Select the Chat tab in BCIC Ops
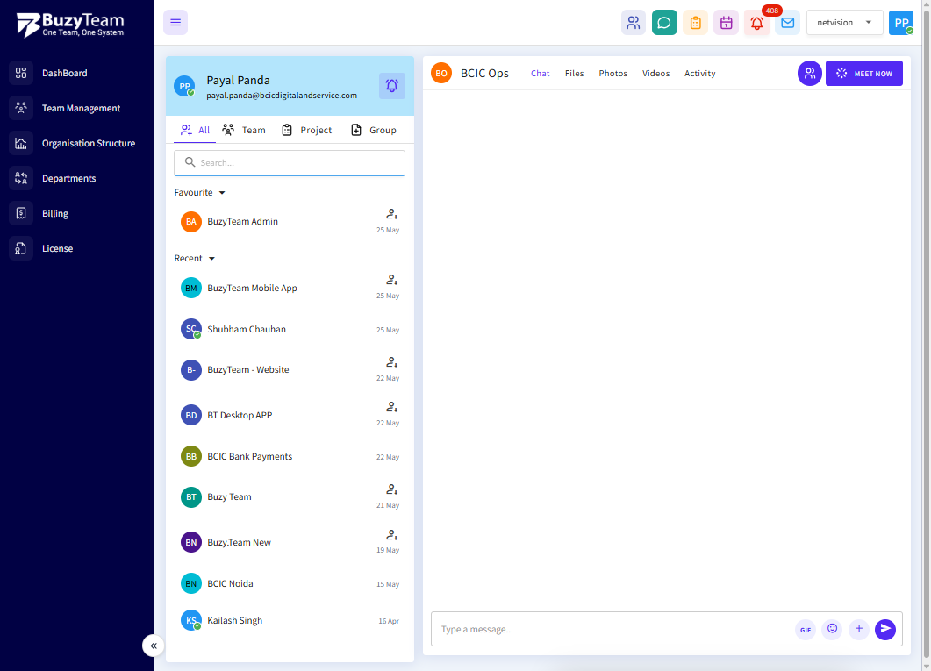The height and width of the screenshot is (671, 931). click(x=540, y=74)
